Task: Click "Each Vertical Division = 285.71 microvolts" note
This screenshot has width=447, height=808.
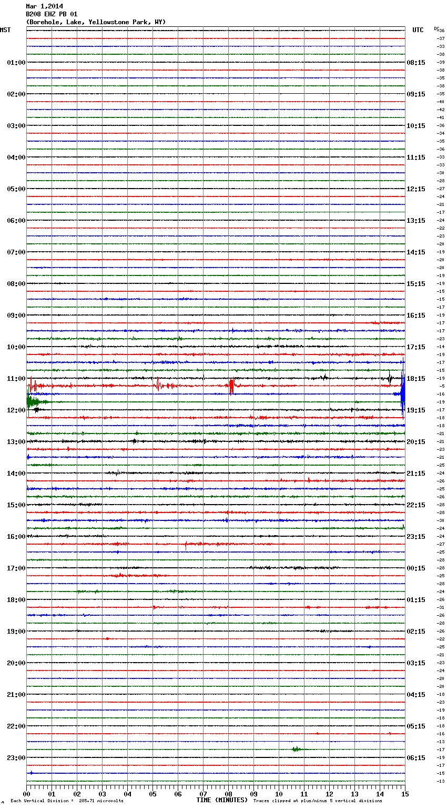Action: coord(67,801)
